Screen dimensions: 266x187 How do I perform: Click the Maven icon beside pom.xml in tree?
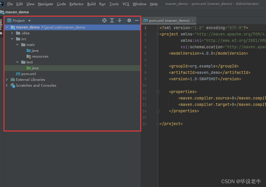click(18, 74)
